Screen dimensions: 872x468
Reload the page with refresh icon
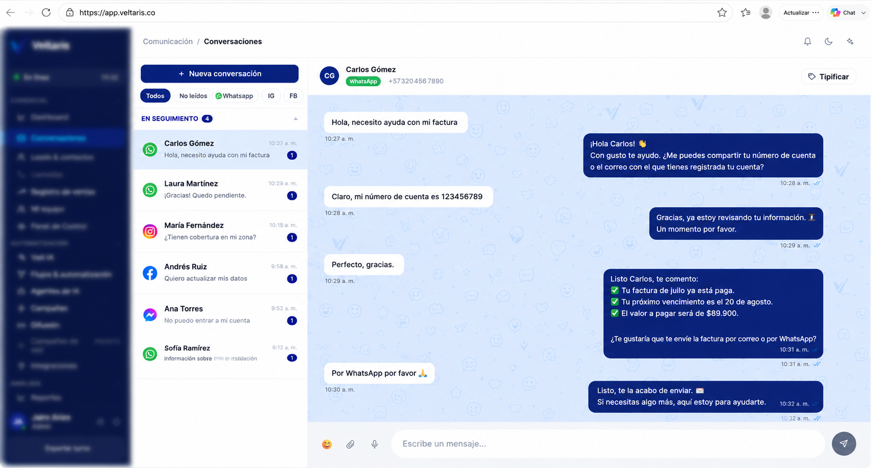[46, 13]
